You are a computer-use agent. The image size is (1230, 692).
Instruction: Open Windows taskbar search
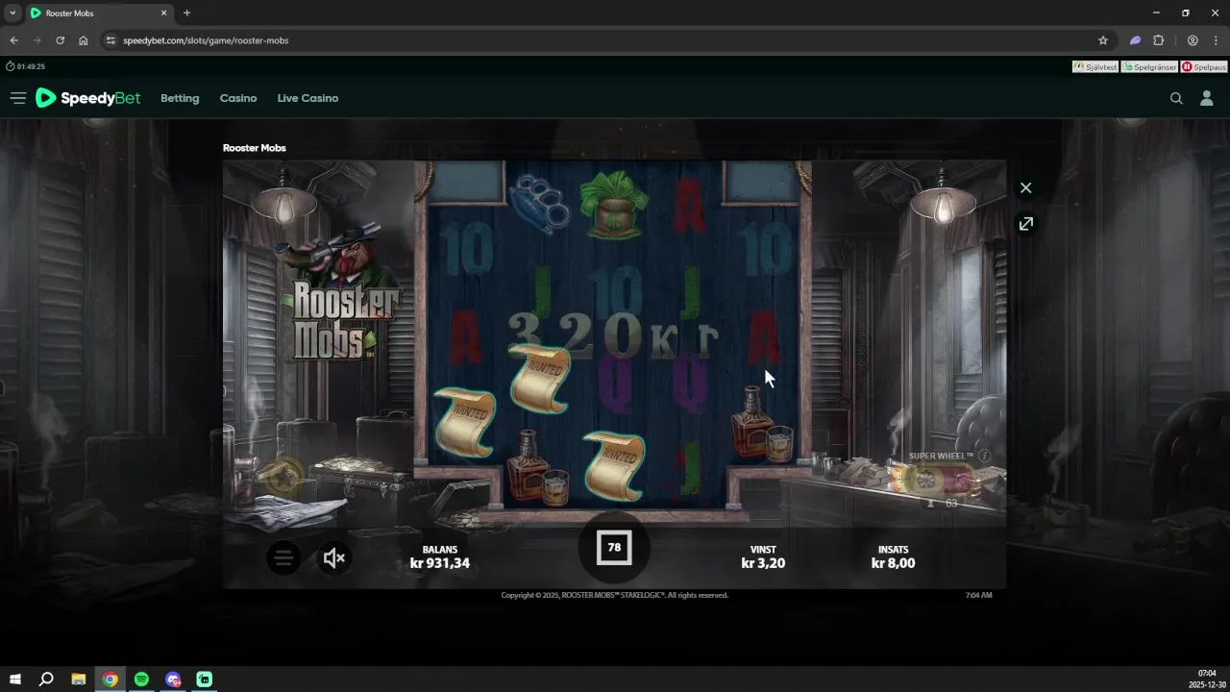point(46,679)
